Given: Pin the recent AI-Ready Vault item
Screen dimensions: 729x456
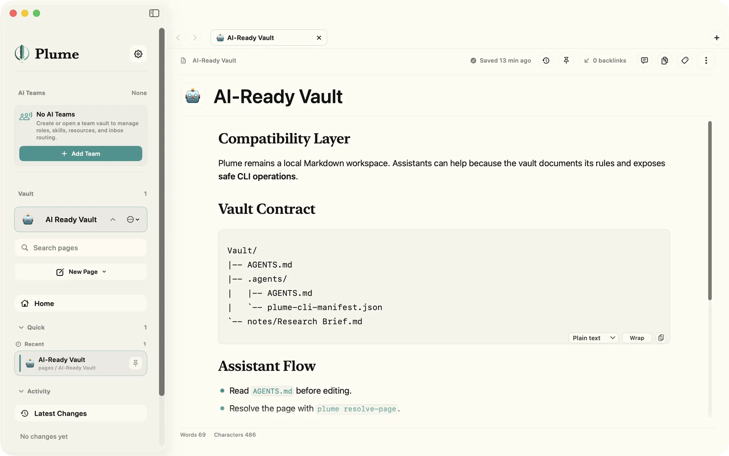Looking at the screenshot, I should coord(135,363).
